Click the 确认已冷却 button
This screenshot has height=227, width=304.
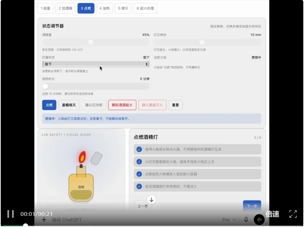click(94, 105)
